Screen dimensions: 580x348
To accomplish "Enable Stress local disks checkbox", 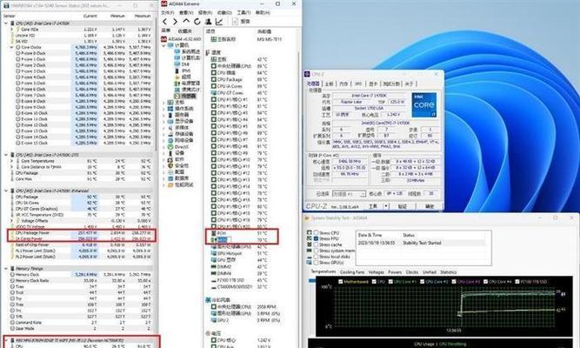I will (x=316, y=256).
